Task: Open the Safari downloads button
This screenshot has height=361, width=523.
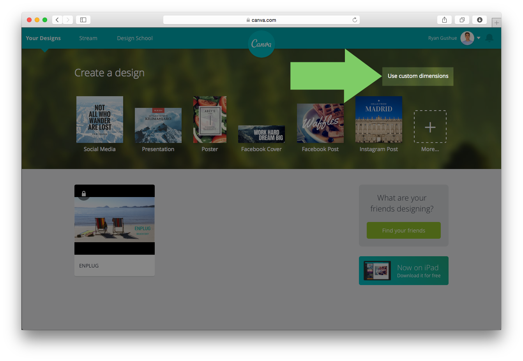Action: 480,20
